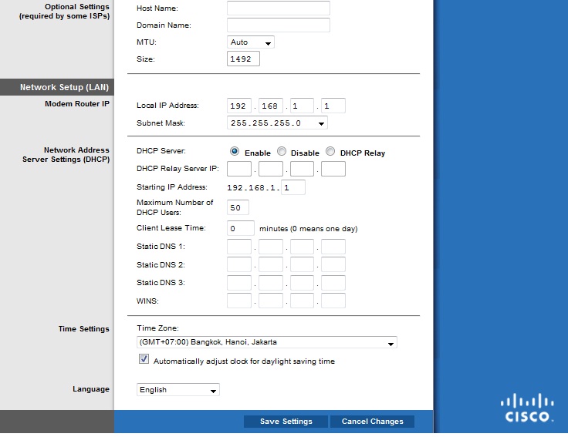Click the last Static DNS 1 octet field
Screen dimensions: 568x437
(x=333, y=247)
